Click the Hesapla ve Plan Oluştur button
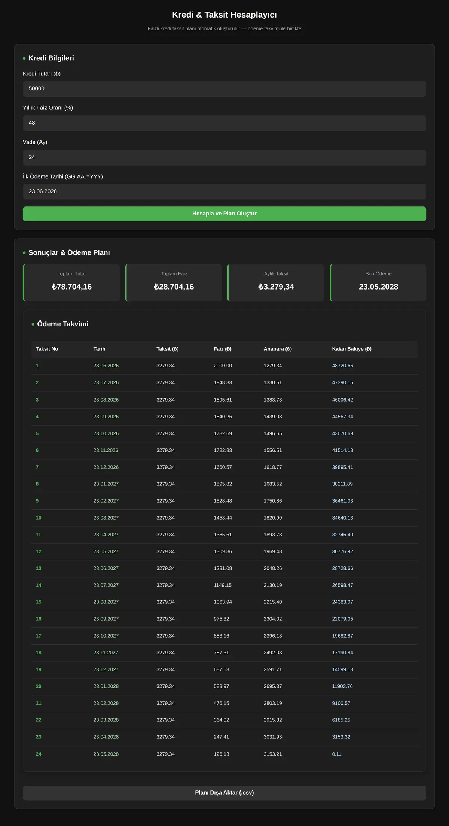449x826 pixels. 224,214
